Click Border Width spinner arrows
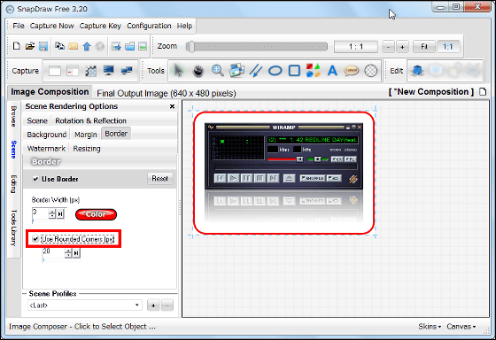 click(52, 214)
